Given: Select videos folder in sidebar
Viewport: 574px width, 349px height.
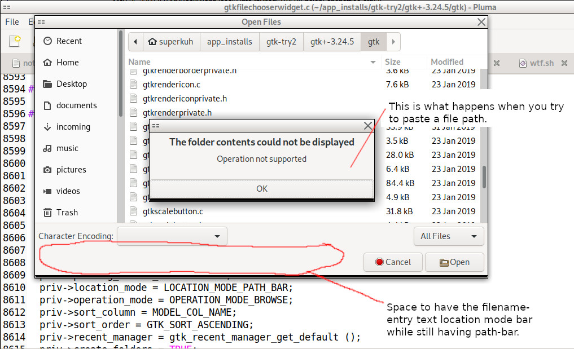Looking at the screenshot, I should 61,191.
